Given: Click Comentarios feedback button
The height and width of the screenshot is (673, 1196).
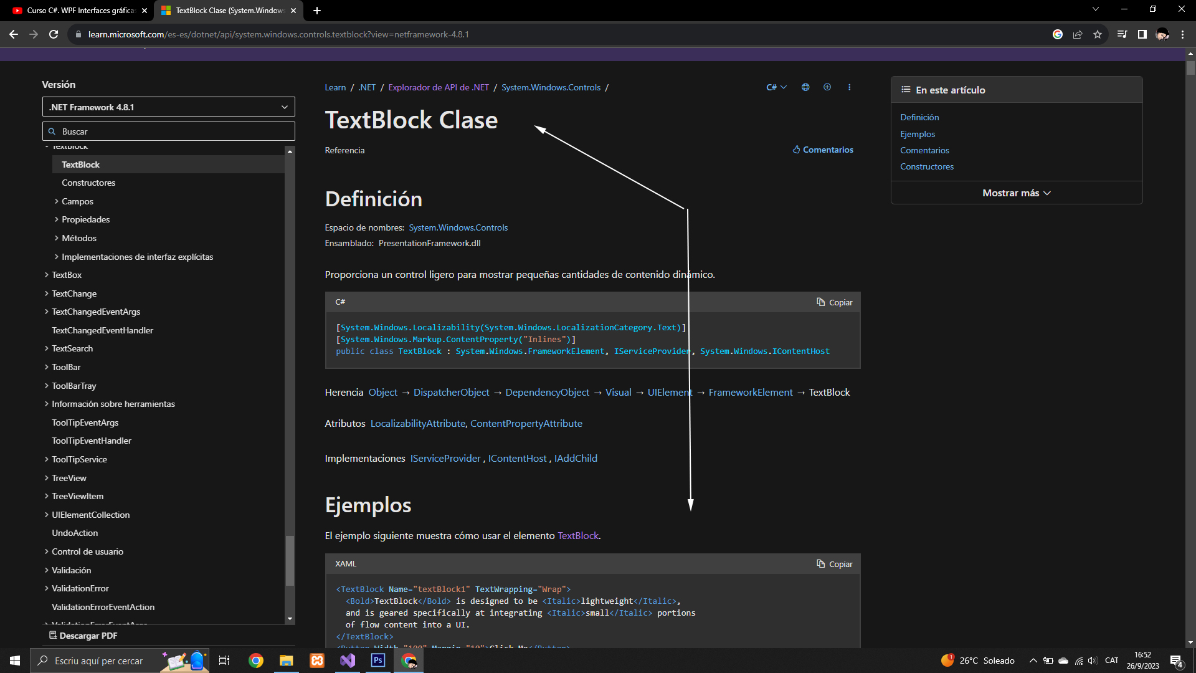Looking at the screenshot, I should coord(823,150).
